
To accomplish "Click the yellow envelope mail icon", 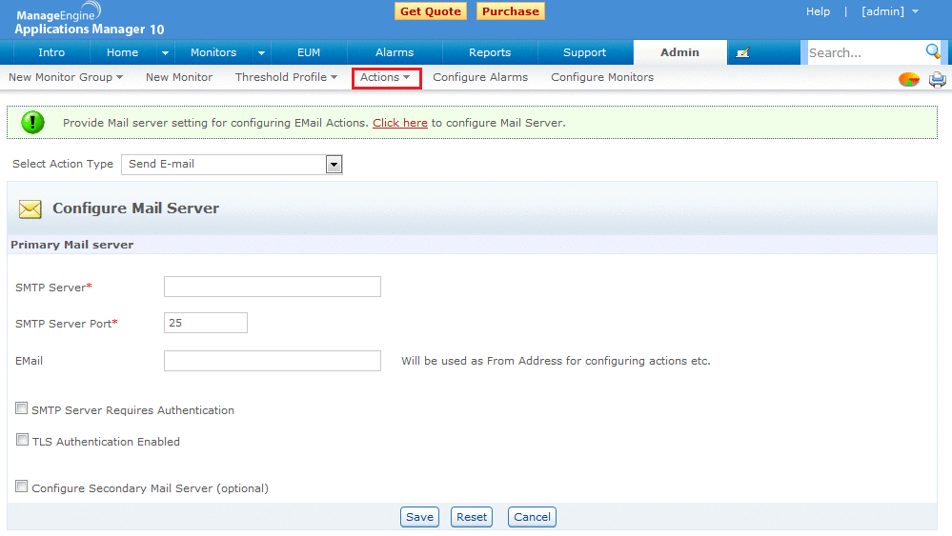I will (x=30, y=209).
